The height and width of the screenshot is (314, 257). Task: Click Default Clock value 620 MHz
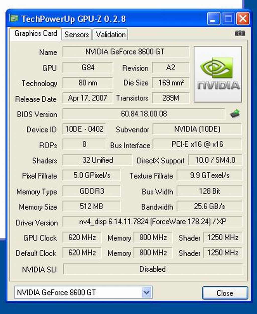pos(82,253)
